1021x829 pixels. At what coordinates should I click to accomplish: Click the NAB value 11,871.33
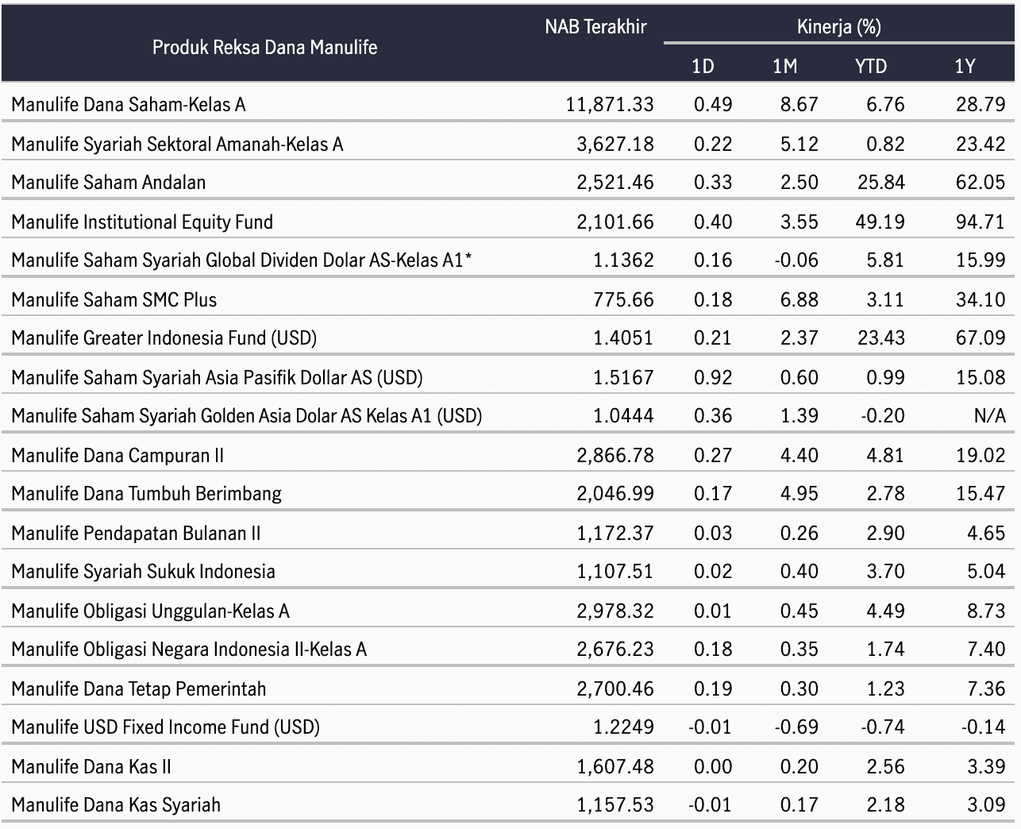pos(610,105)
